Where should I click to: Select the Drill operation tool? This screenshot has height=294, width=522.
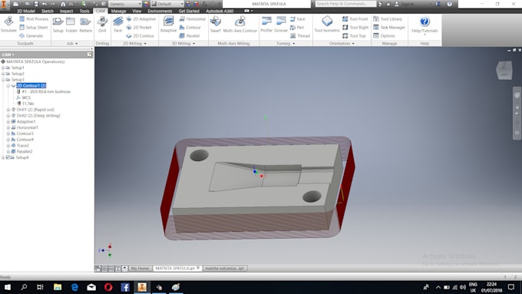coord(102,25)
